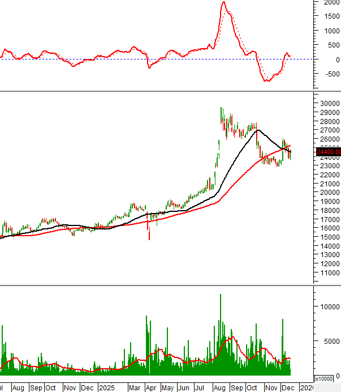The height and width of the screenshot is (392, 341).
Task: Click the long red wick candle dropping to 14500
Action: click(x=149, y=232)
